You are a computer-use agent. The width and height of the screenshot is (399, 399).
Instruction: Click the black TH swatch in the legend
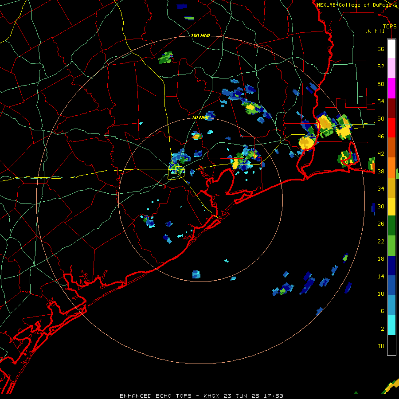391,345
